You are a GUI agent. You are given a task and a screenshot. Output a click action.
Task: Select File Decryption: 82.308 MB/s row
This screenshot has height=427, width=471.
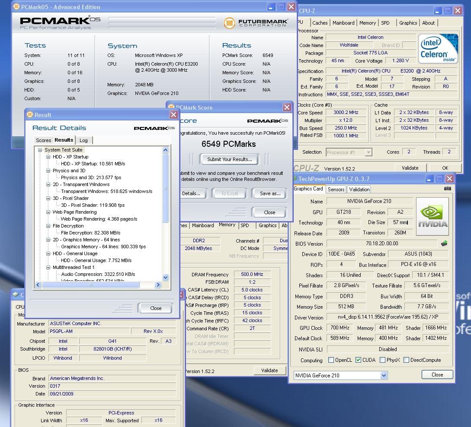[90, 233]
